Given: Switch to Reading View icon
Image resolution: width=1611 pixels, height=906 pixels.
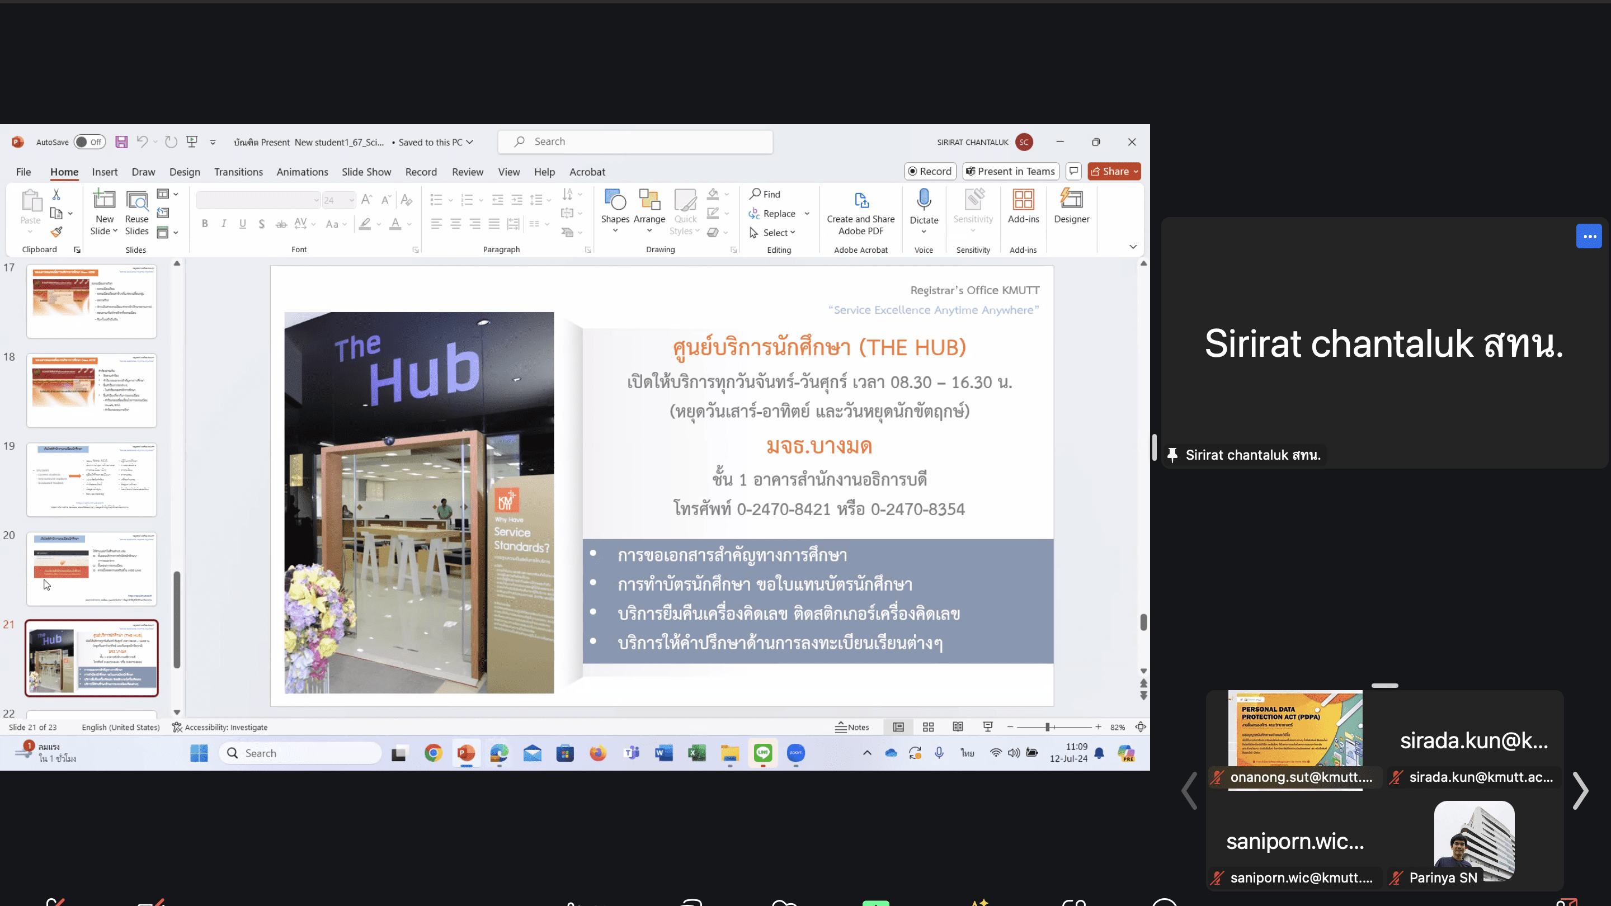Looking at the screenshot, I should (958, 726).
